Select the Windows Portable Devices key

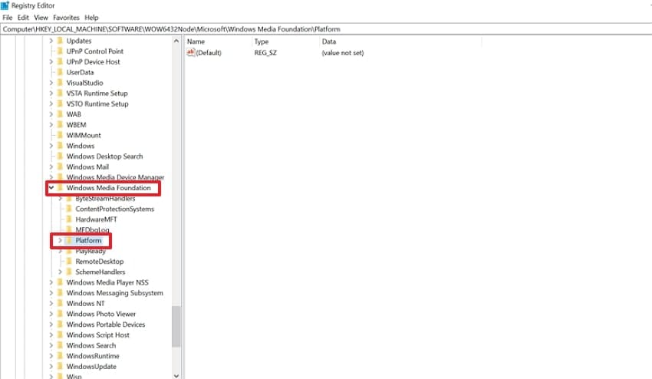[x=106, y=324]
